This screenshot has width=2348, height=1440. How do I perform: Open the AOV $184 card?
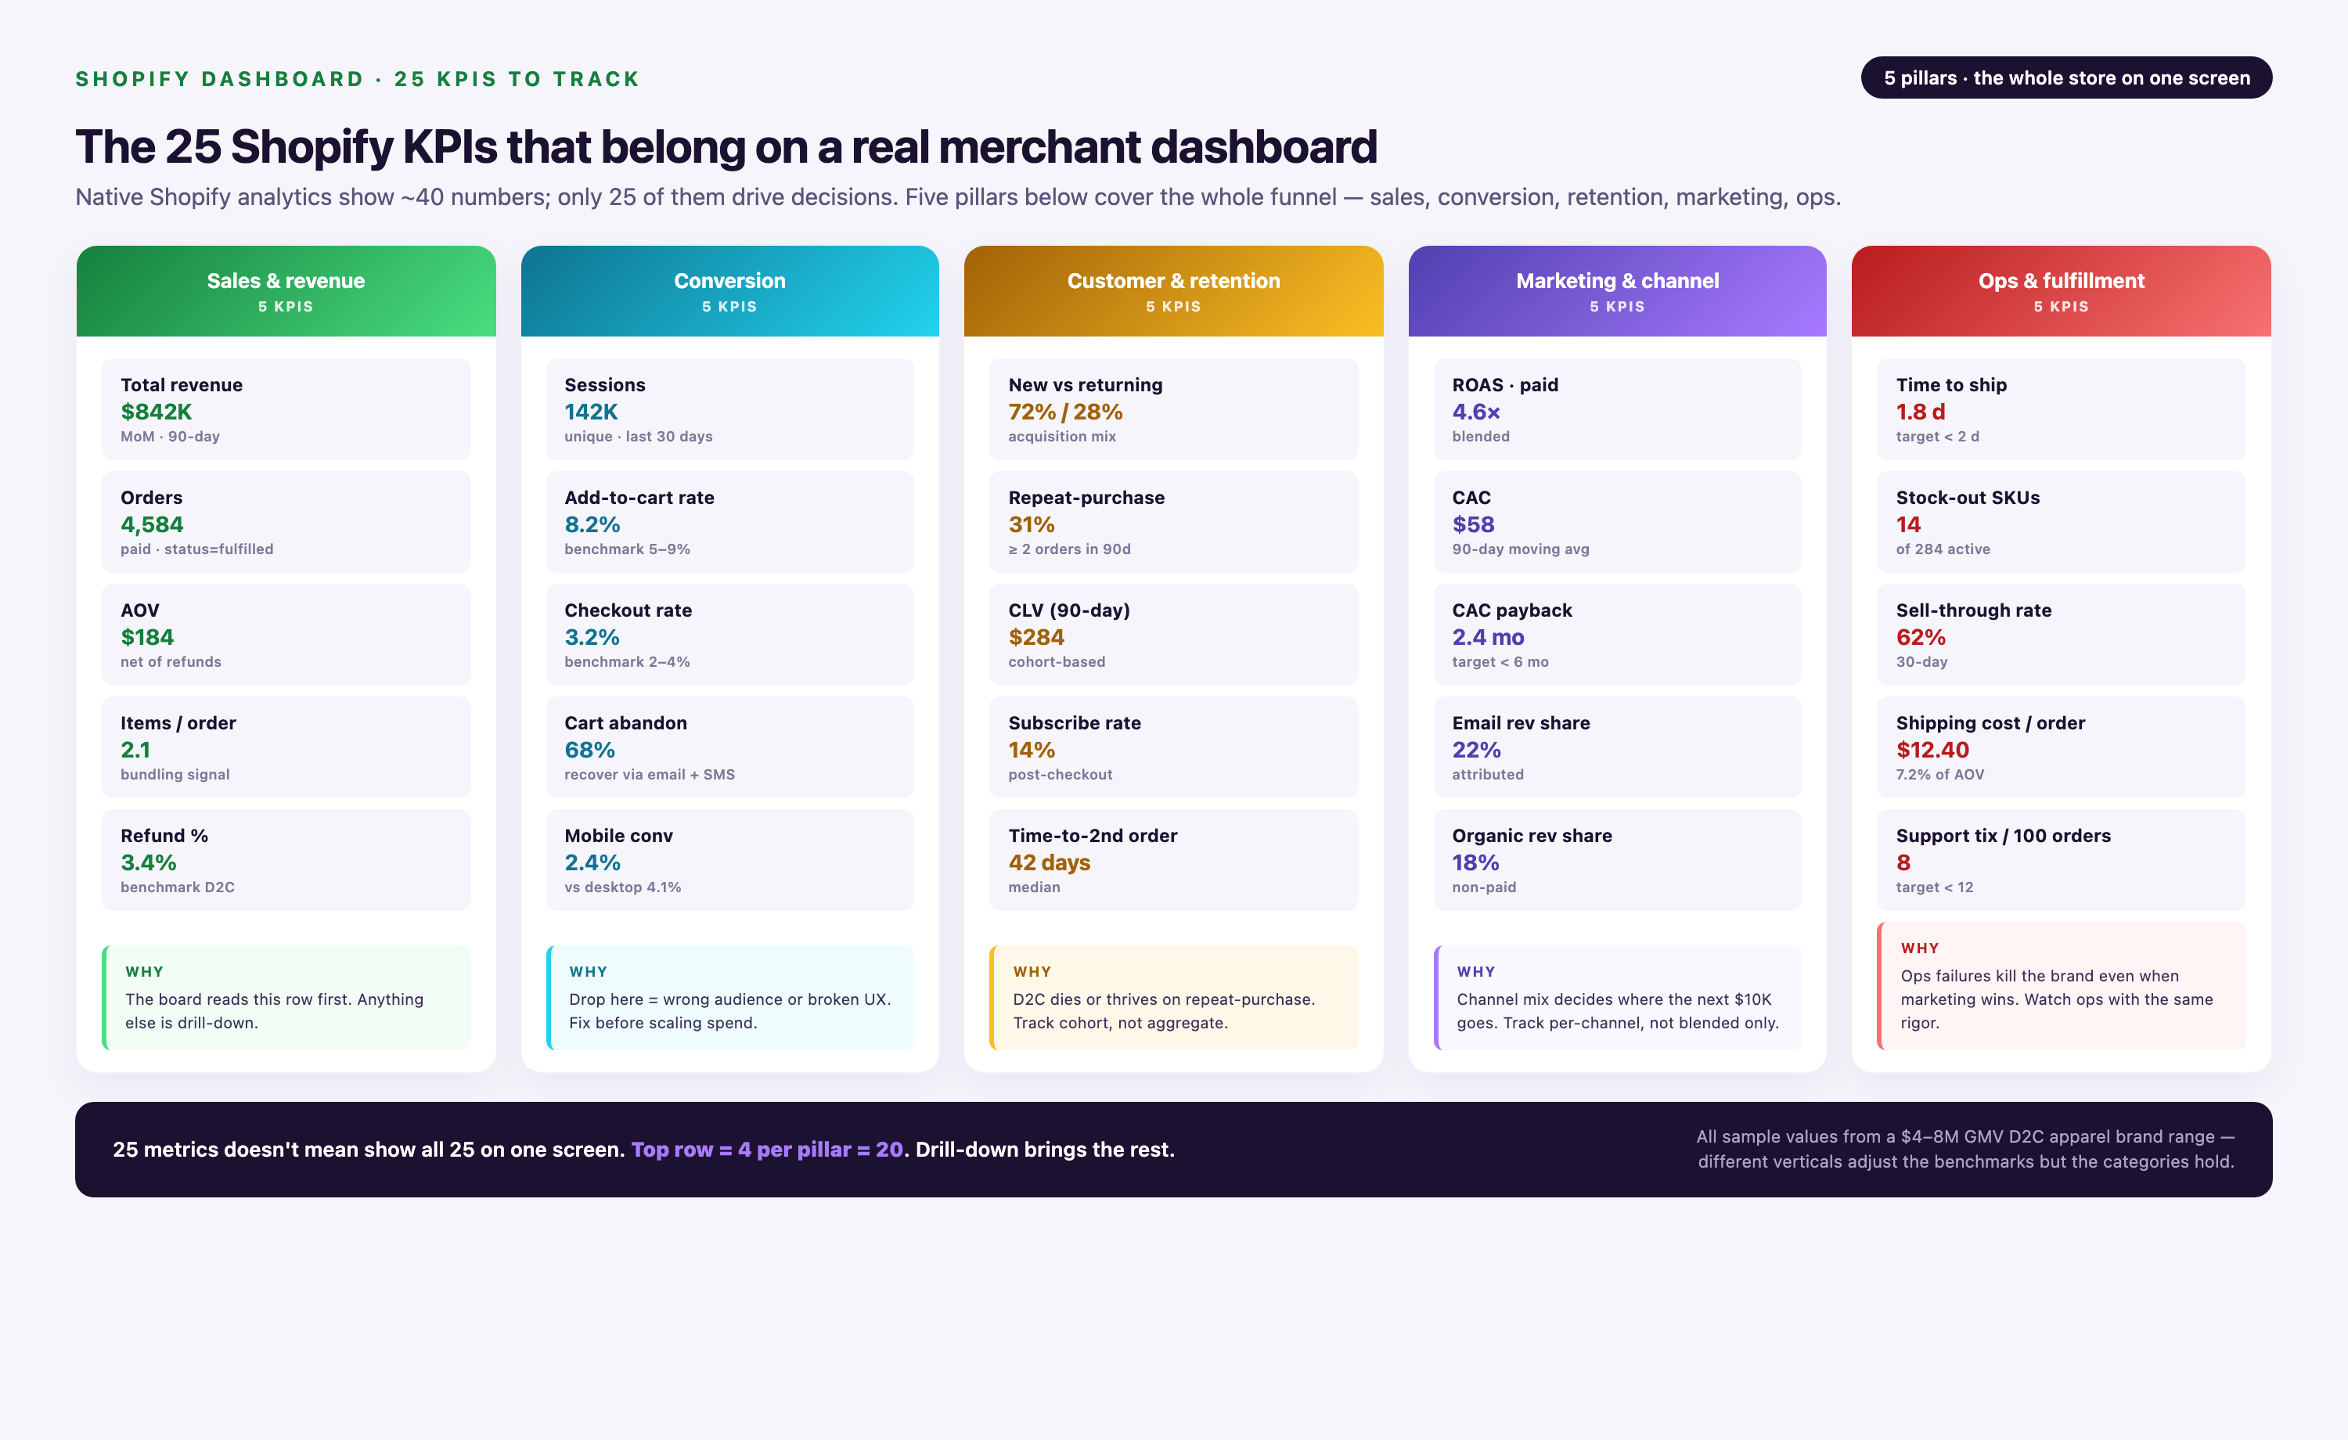click(x=286, y=635)
